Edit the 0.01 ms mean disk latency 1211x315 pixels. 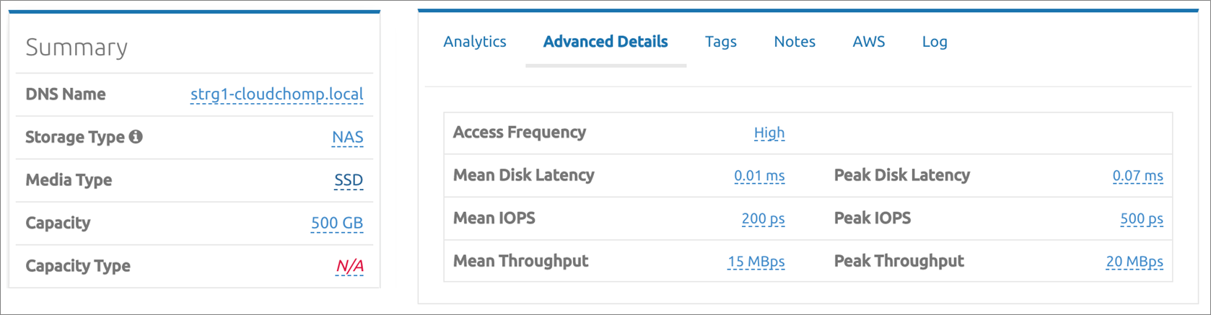click(759, 176)
